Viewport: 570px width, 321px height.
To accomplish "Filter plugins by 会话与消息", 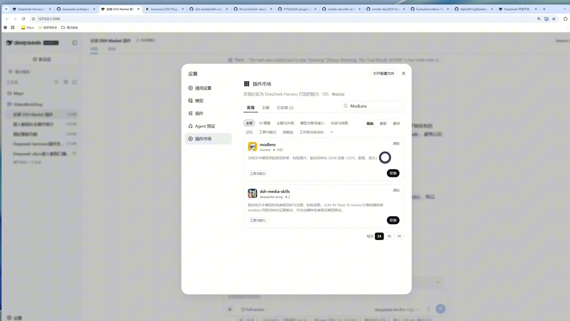I will (x=339, y=123).
